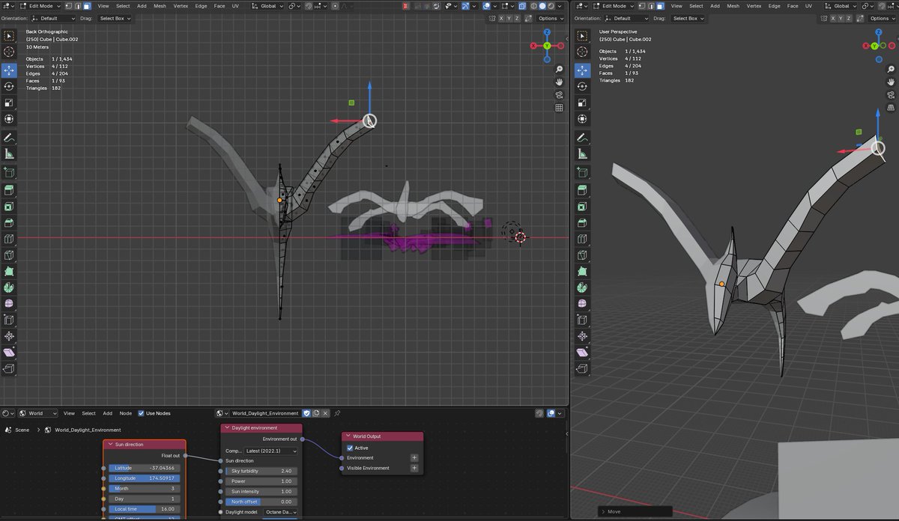Expand the Latest (2022.1) version dropdown

pyautogui.click(x=271, y=451)
